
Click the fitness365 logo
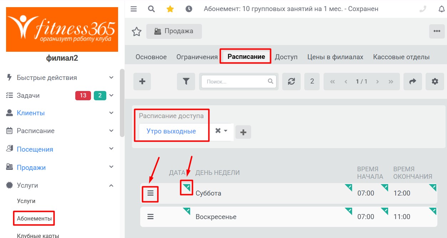(62, 29)
